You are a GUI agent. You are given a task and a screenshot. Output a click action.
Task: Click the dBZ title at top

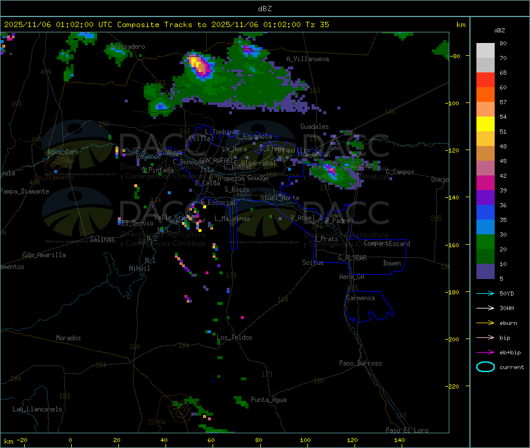pos(264,9)
